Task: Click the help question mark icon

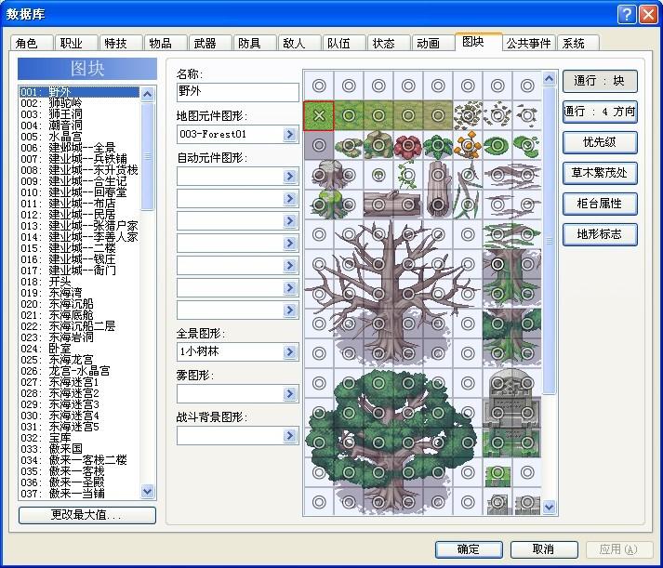Action: (627, 14)
